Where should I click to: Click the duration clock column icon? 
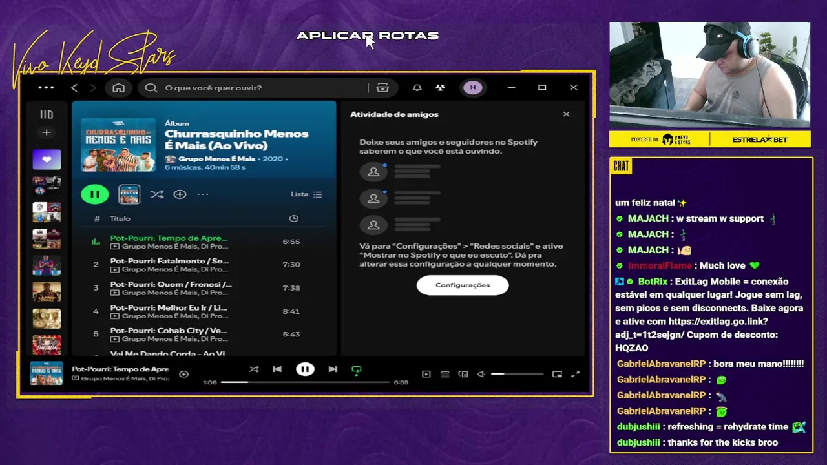pyautogui.click(x=294, y=219)
